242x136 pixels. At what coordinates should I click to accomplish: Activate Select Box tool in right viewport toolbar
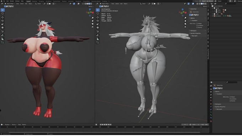click(98, 10)
